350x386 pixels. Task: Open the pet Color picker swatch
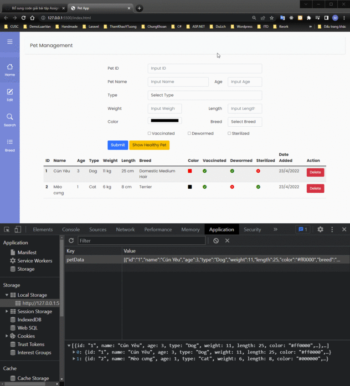coord(165,120)
